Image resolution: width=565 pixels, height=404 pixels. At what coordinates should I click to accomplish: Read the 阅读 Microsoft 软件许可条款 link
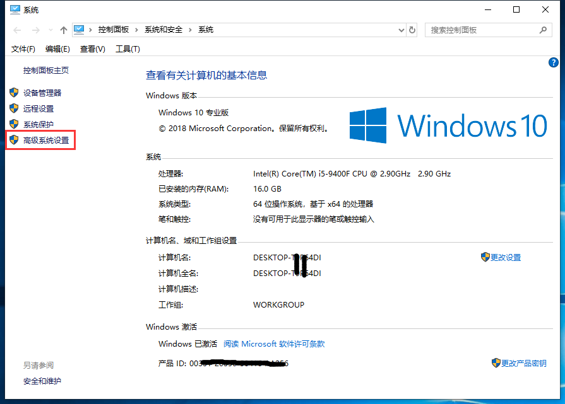(x=274, y=344)
